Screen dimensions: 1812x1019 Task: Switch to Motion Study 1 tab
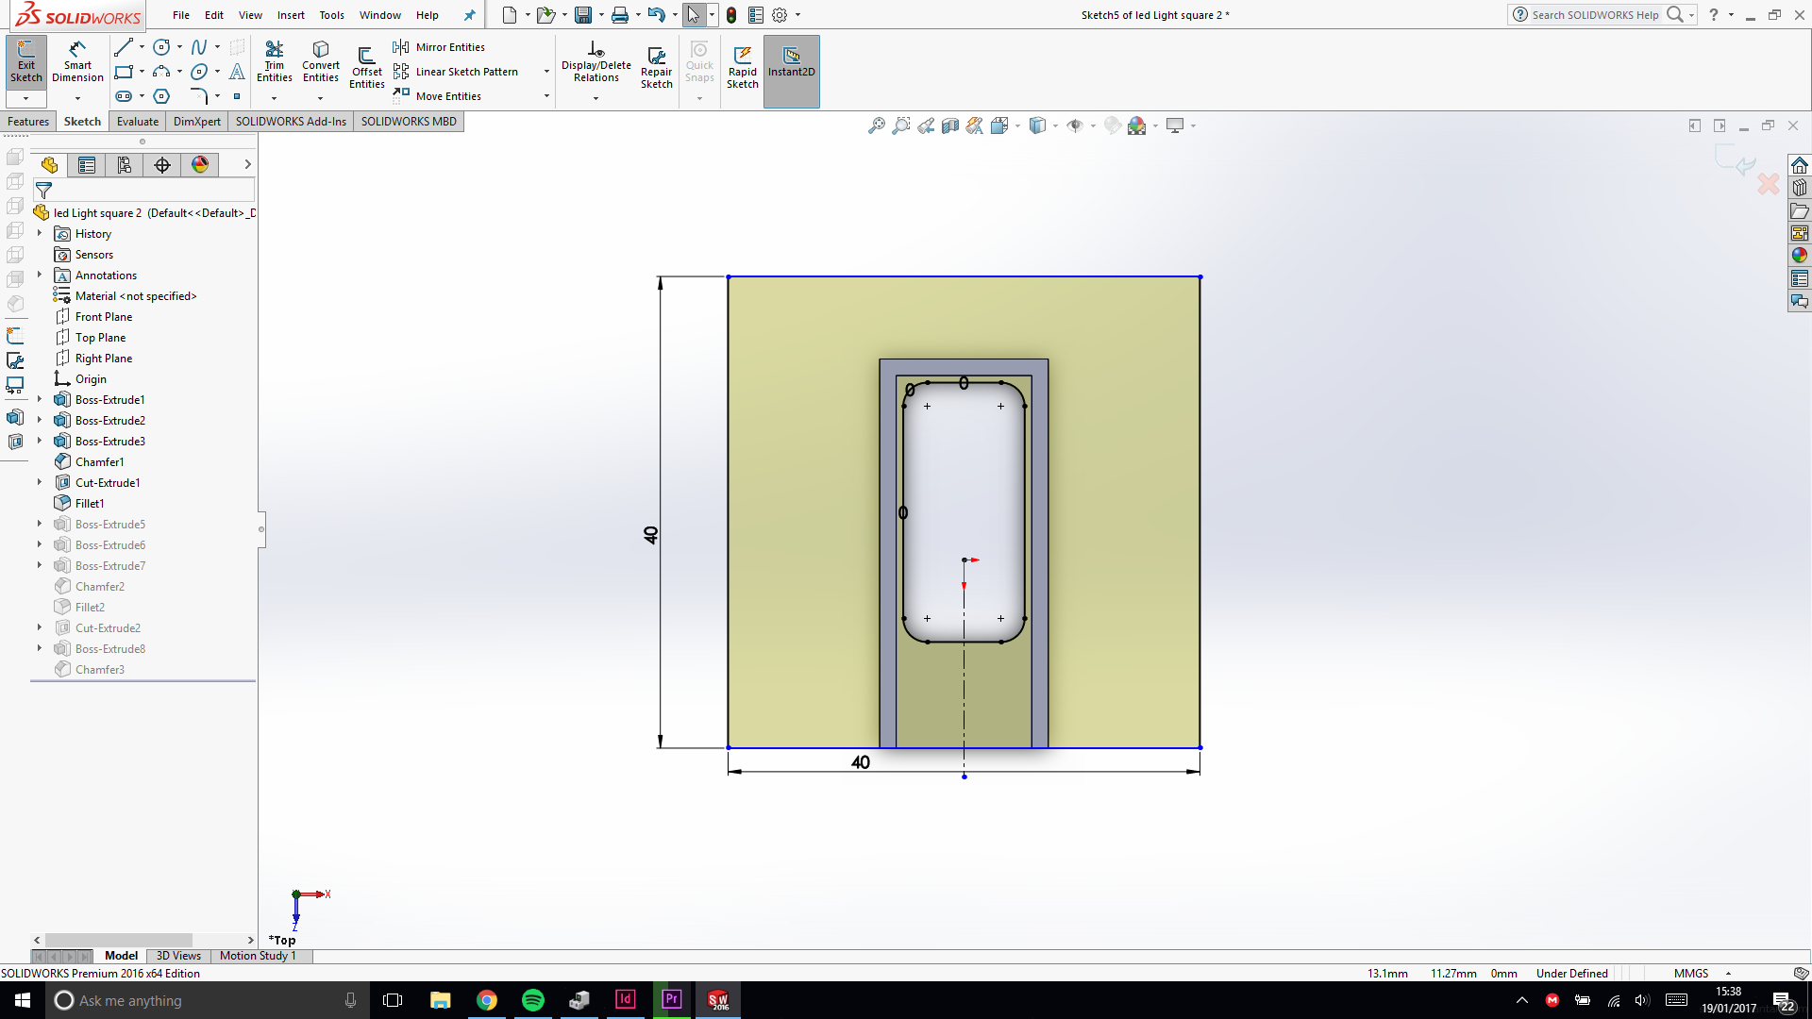[258, 956]
